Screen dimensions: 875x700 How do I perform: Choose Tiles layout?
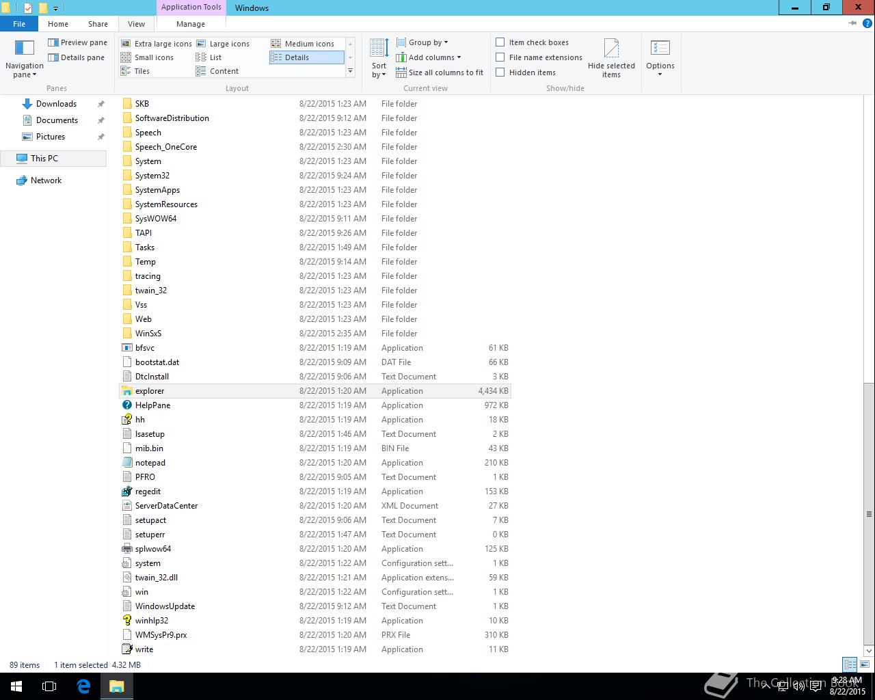tap(135, 71)
